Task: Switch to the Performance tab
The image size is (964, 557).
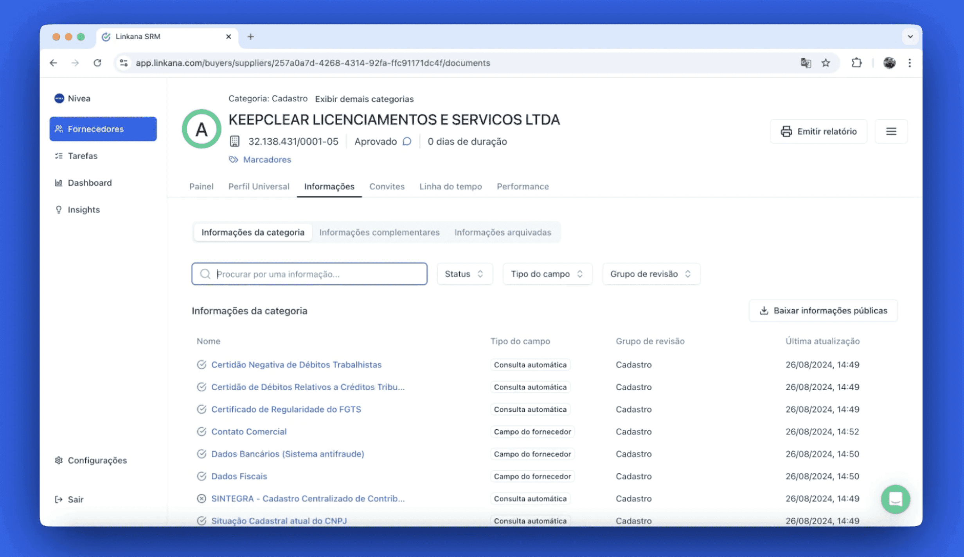Action: pos(523,186)
